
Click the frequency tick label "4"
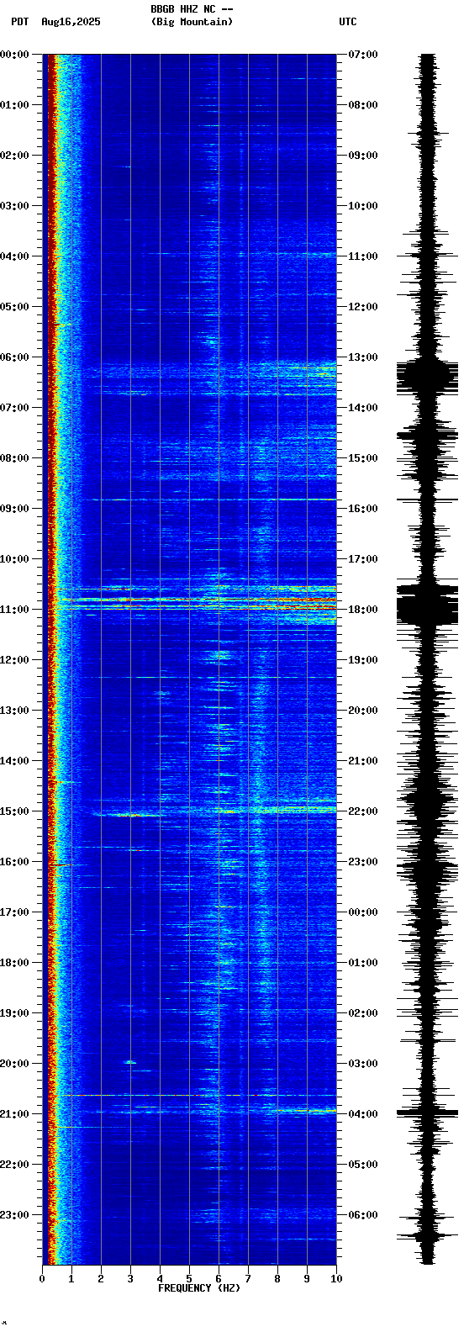[x=160, y=1279]
